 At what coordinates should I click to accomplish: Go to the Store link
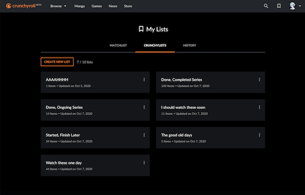(x=128, y=6)
